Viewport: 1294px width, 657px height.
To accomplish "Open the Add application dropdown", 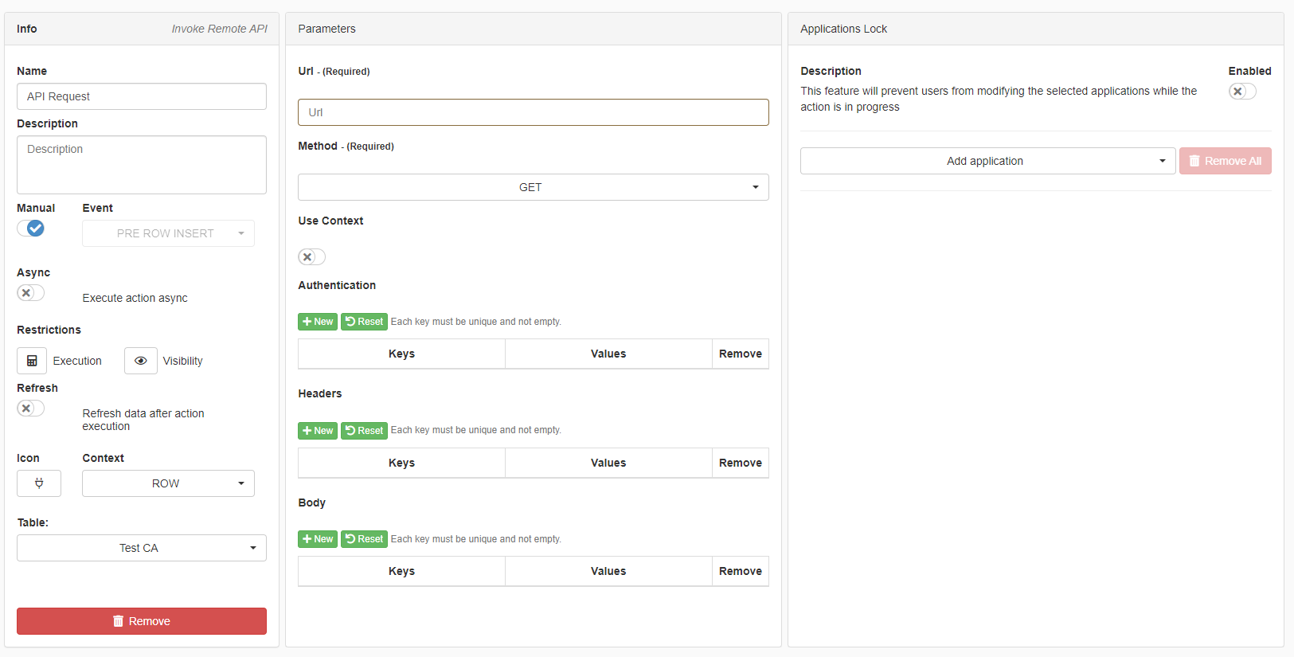I will pos(987,161).
